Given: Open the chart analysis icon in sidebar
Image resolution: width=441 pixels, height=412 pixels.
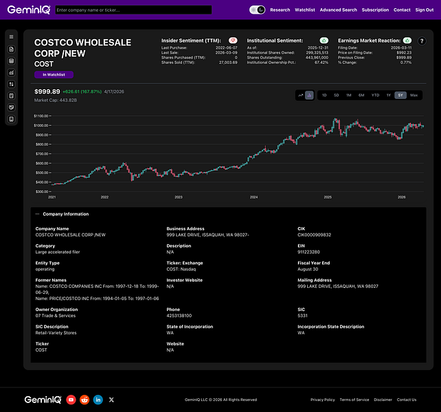Looking at the screenshot, I should [x=11, y=73].
